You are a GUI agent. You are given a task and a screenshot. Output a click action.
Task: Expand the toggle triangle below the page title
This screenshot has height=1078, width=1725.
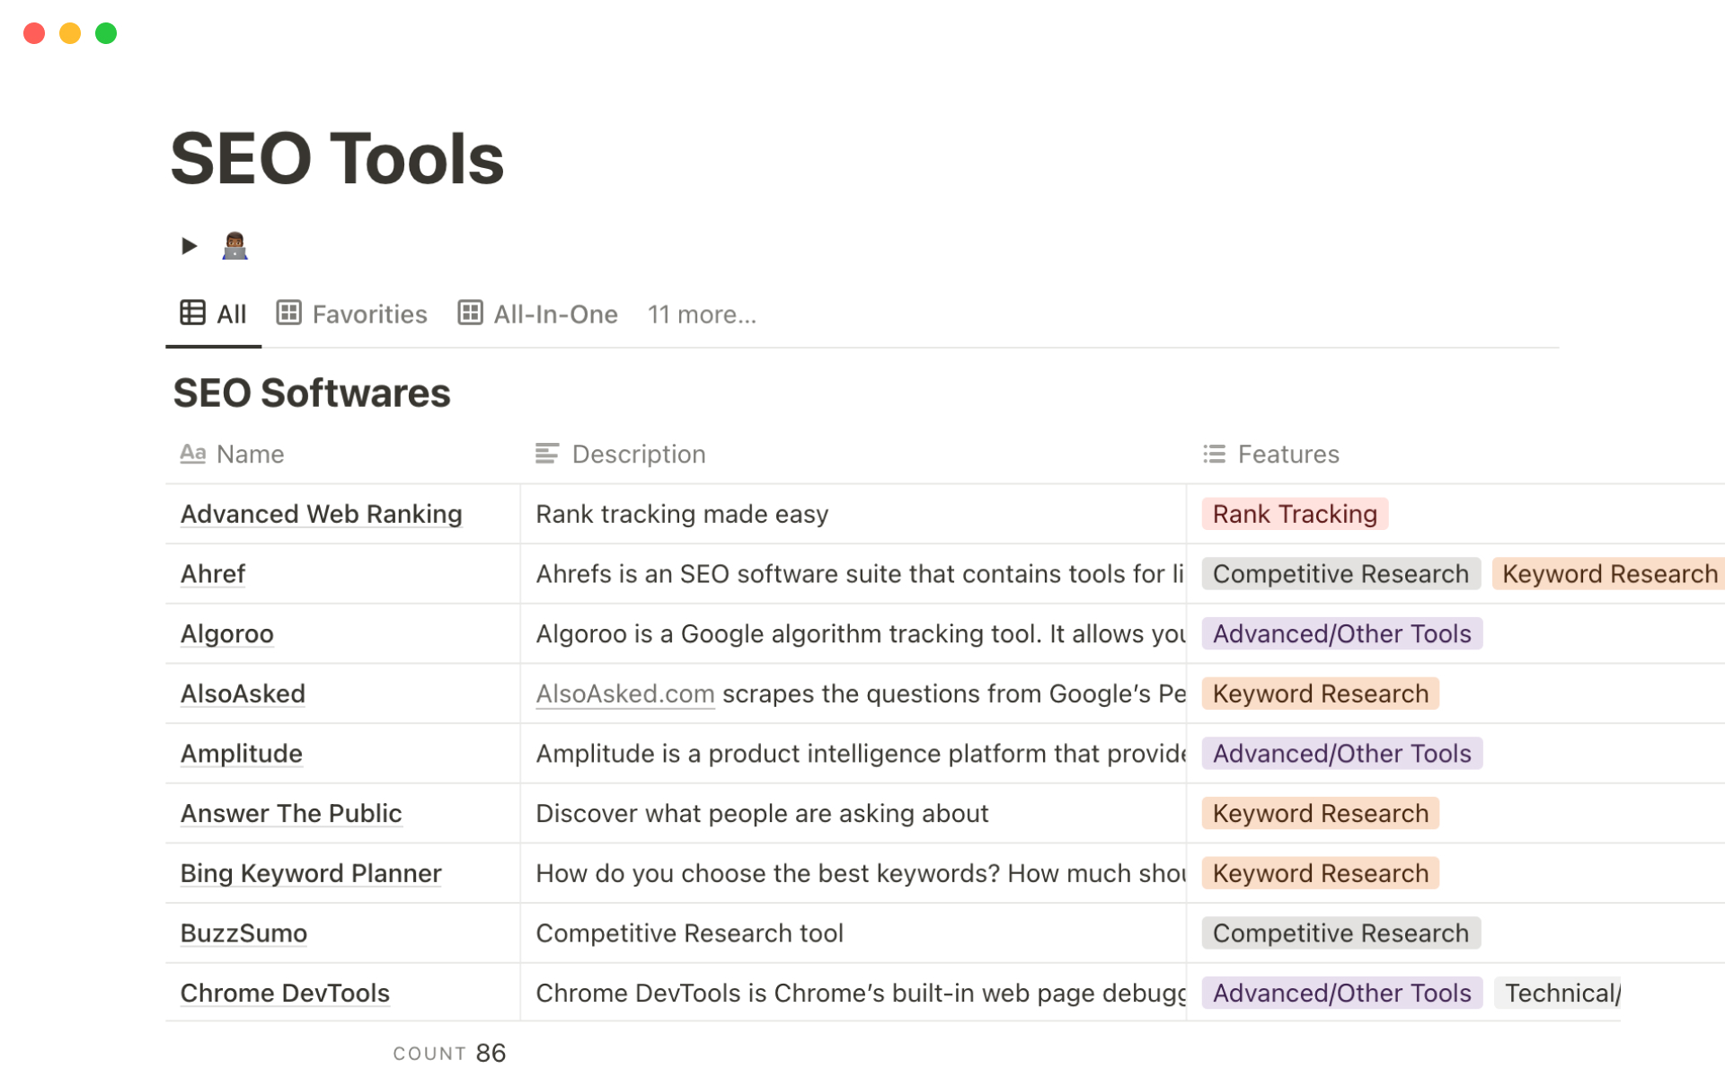[188, 245]
